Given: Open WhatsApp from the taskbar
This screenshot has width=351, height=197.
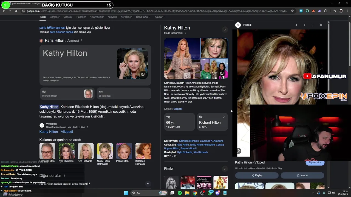Looking at the screenshot, I should click(x=210, y=193).
